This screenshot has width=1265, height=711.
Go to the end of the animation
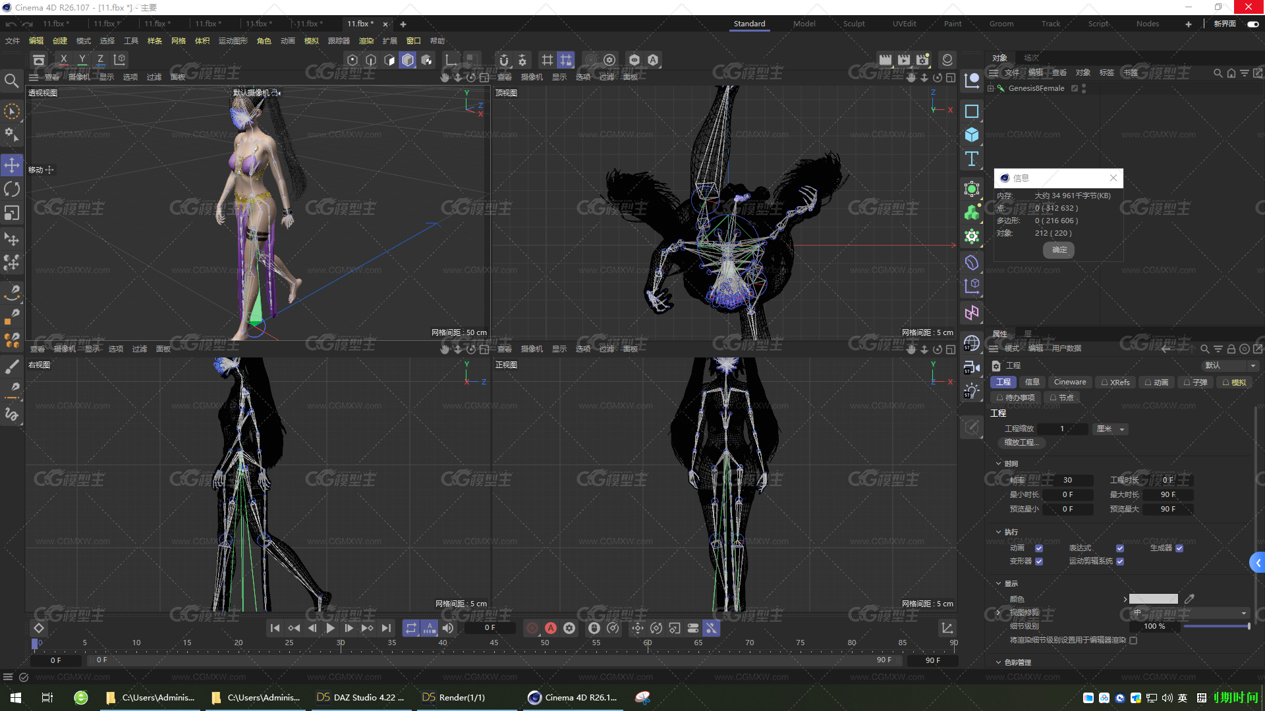386,628
